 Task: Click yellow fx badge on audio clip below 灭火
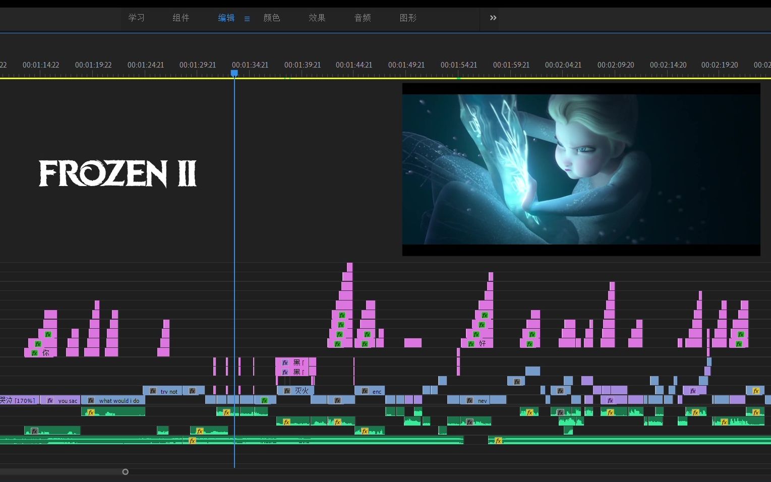point(286,422)
